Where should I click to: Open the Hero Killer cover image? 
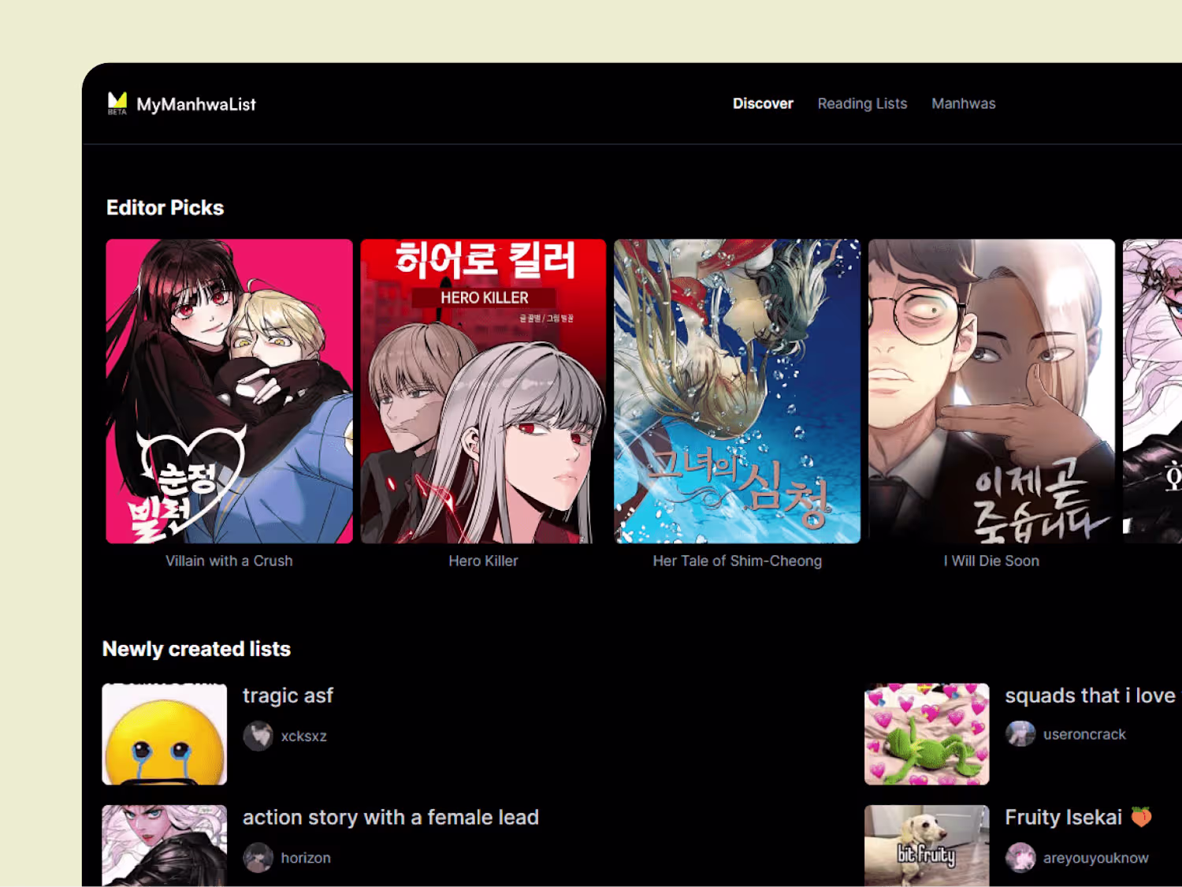[x=483, y=391]
